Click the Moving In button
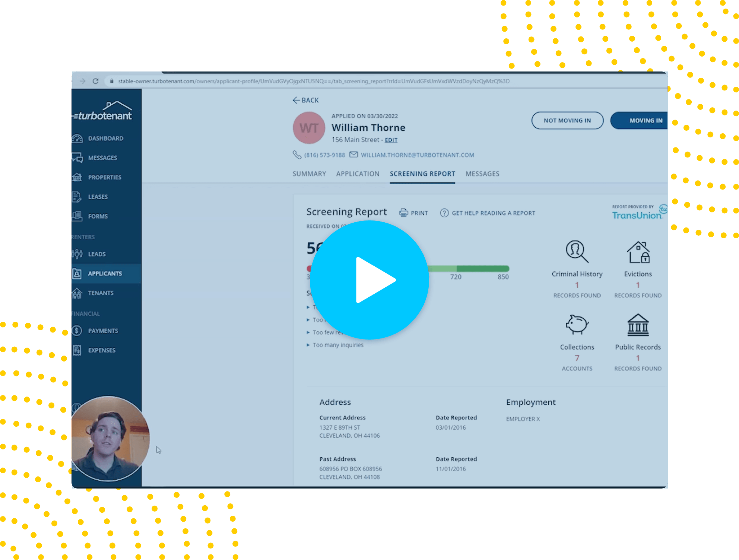The image size is (739, 560). pos(639,121)
